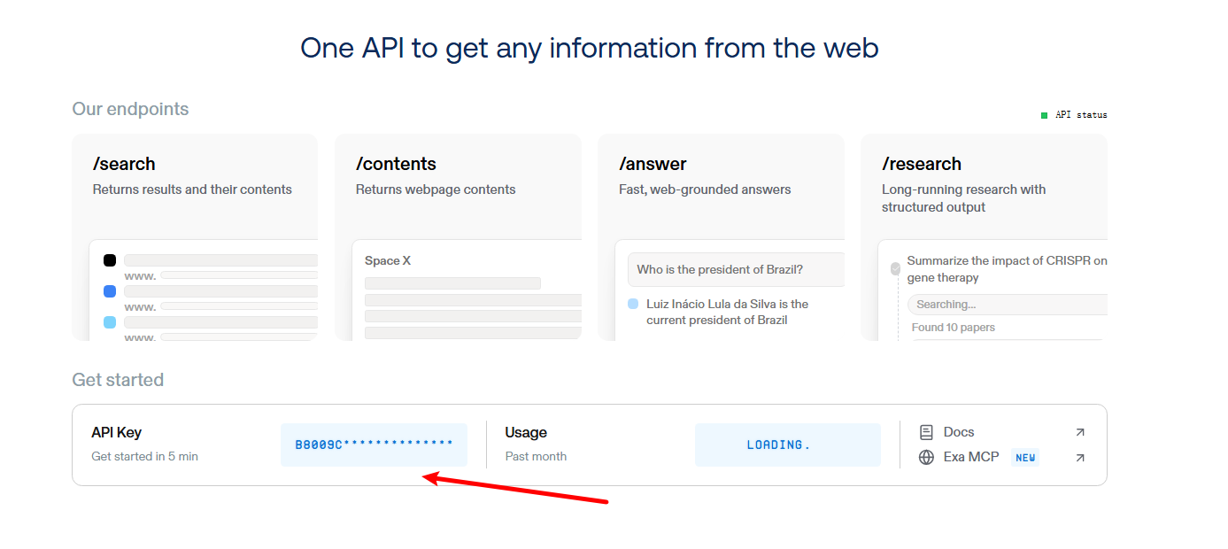1228x549 pixels.
Task: Click the 'Searching...' field in research card
Action: point(1008,305)
